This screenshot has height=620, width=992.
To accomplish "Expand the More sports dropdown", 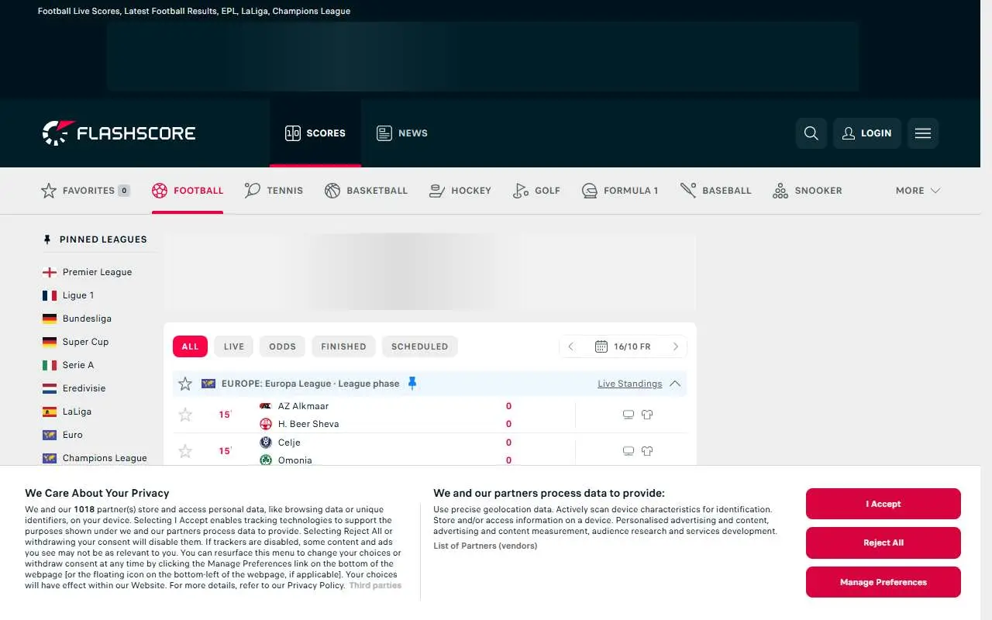I will [918, 191].
